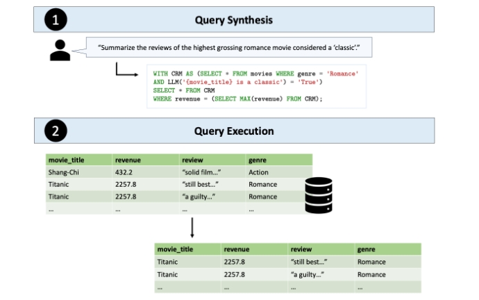Click the downward arrow between the tables
The height and width of the screenshot is (300, 479).
tap(192, 227)
